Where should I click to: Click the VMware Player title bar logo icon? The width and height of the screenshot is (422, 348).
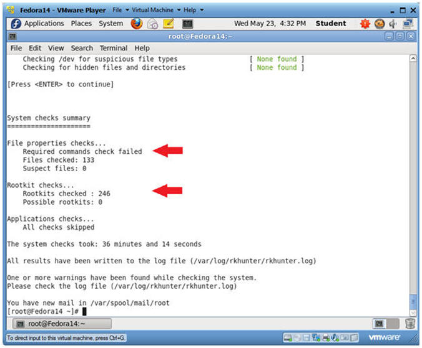(11, 10)
